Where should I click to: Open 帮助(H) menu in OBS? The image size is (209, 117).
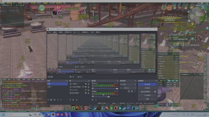98,32
